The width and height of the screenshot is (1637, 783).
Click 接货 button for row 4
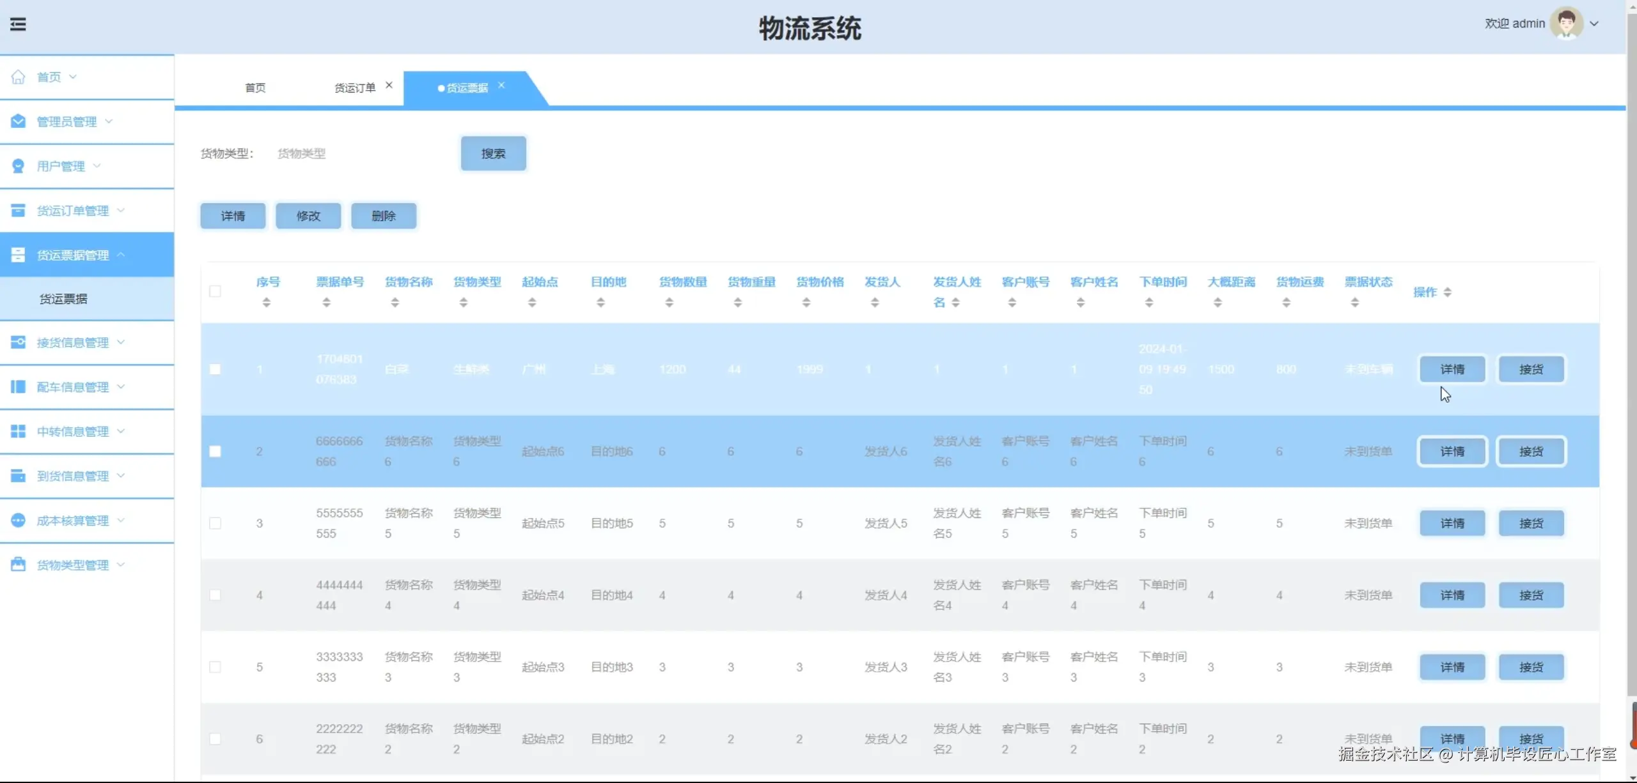point(1531,595)
